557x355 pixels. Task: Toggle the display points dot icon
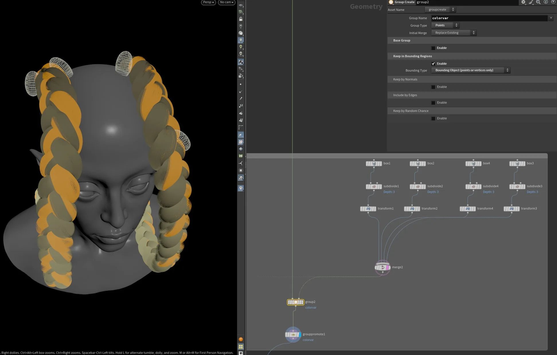click(x=241, y=84)
